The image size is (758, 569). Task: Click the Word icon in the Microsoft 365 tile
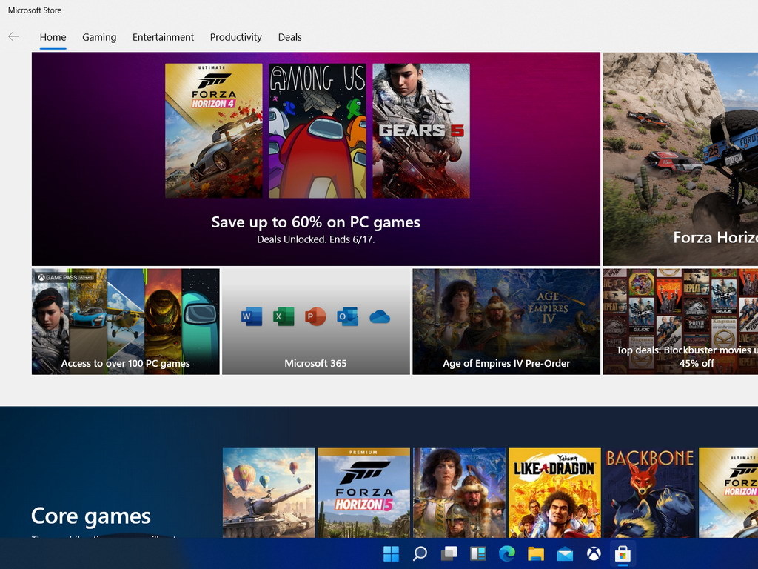coord(252,317)
